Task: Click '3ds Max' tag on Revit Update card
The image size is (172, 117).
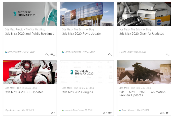Action: point(67,29)
